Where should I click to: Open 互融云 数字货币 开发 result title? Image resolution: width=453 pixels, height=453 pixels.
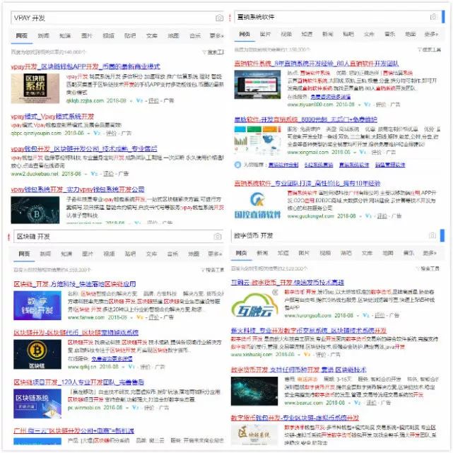[x=288, y=282]
